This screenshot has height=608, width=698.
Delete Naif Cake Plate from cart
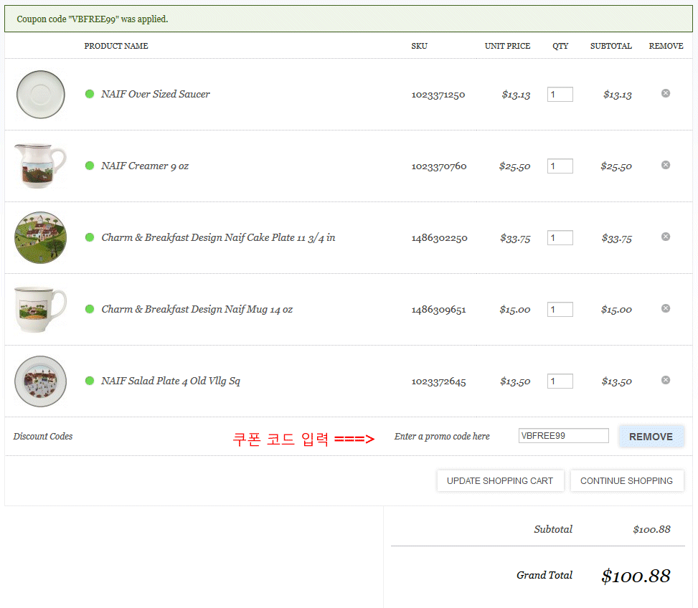(x=665, y=237)
